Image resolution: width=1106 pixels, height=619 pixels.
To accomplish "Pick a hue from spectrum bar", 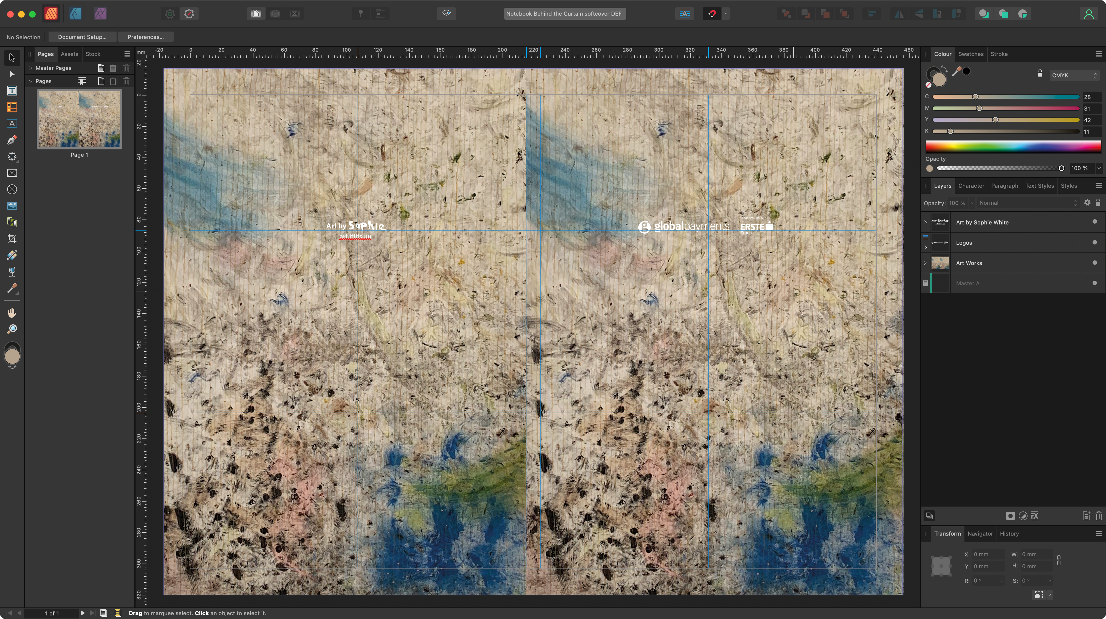I will (1013, 147).
